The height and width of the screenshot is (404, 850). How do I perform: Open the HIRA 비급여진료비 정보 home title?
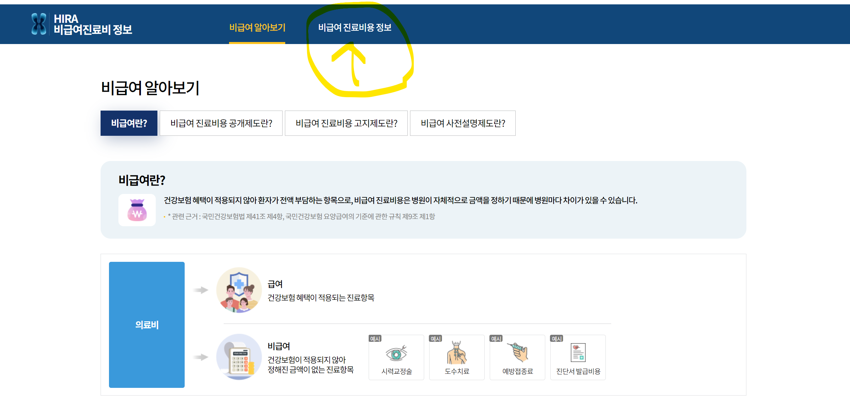click(93, 24)
